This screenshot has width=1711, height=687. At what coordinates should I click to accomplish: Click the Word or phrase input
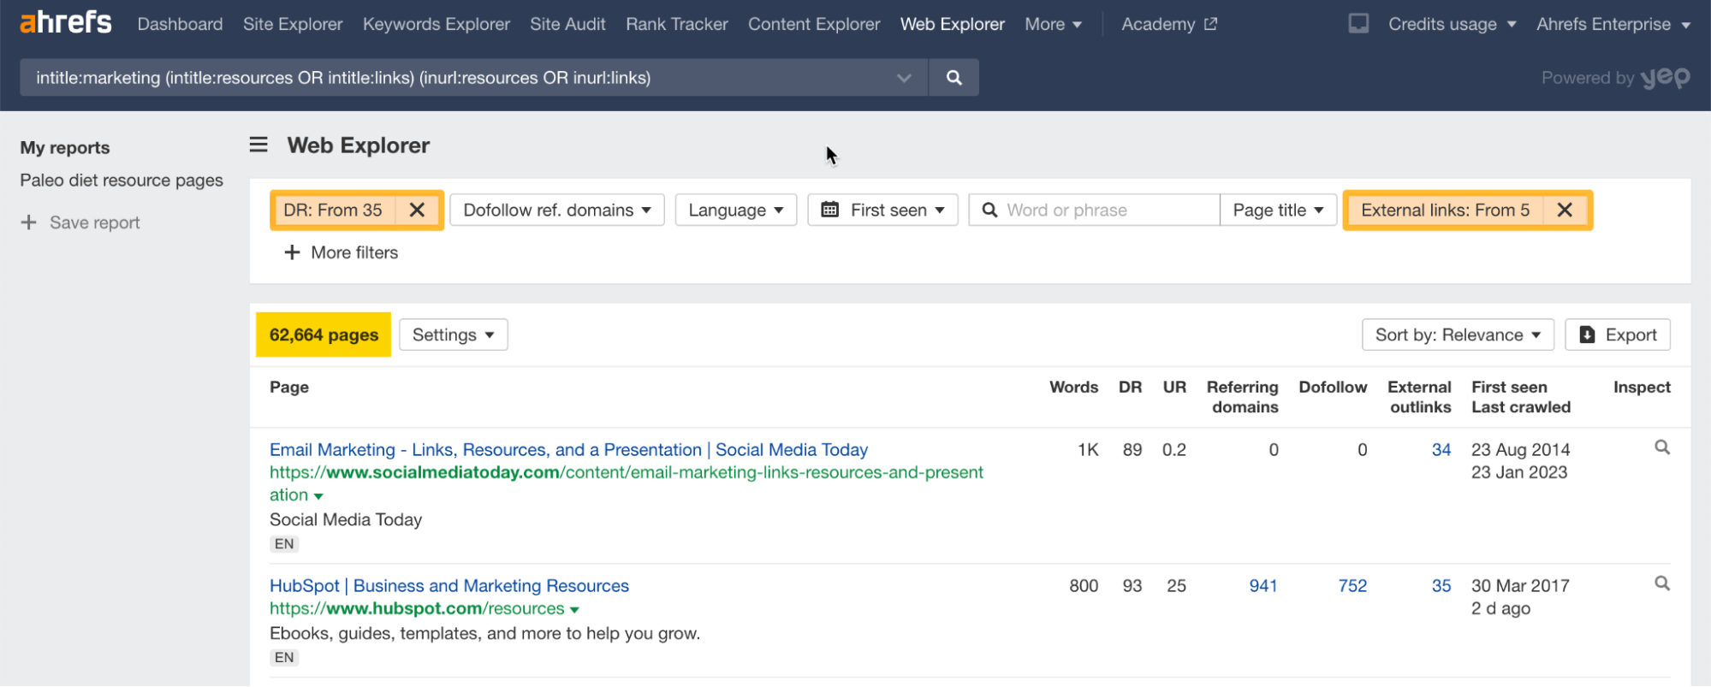1095,210
